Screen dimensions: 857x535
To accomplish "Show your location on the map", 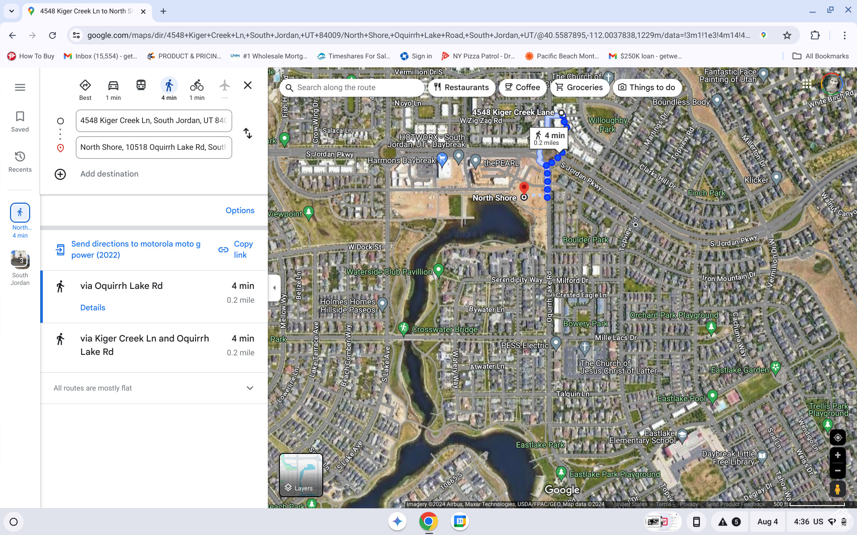I will pyautogui.click(x=838, y=437).
